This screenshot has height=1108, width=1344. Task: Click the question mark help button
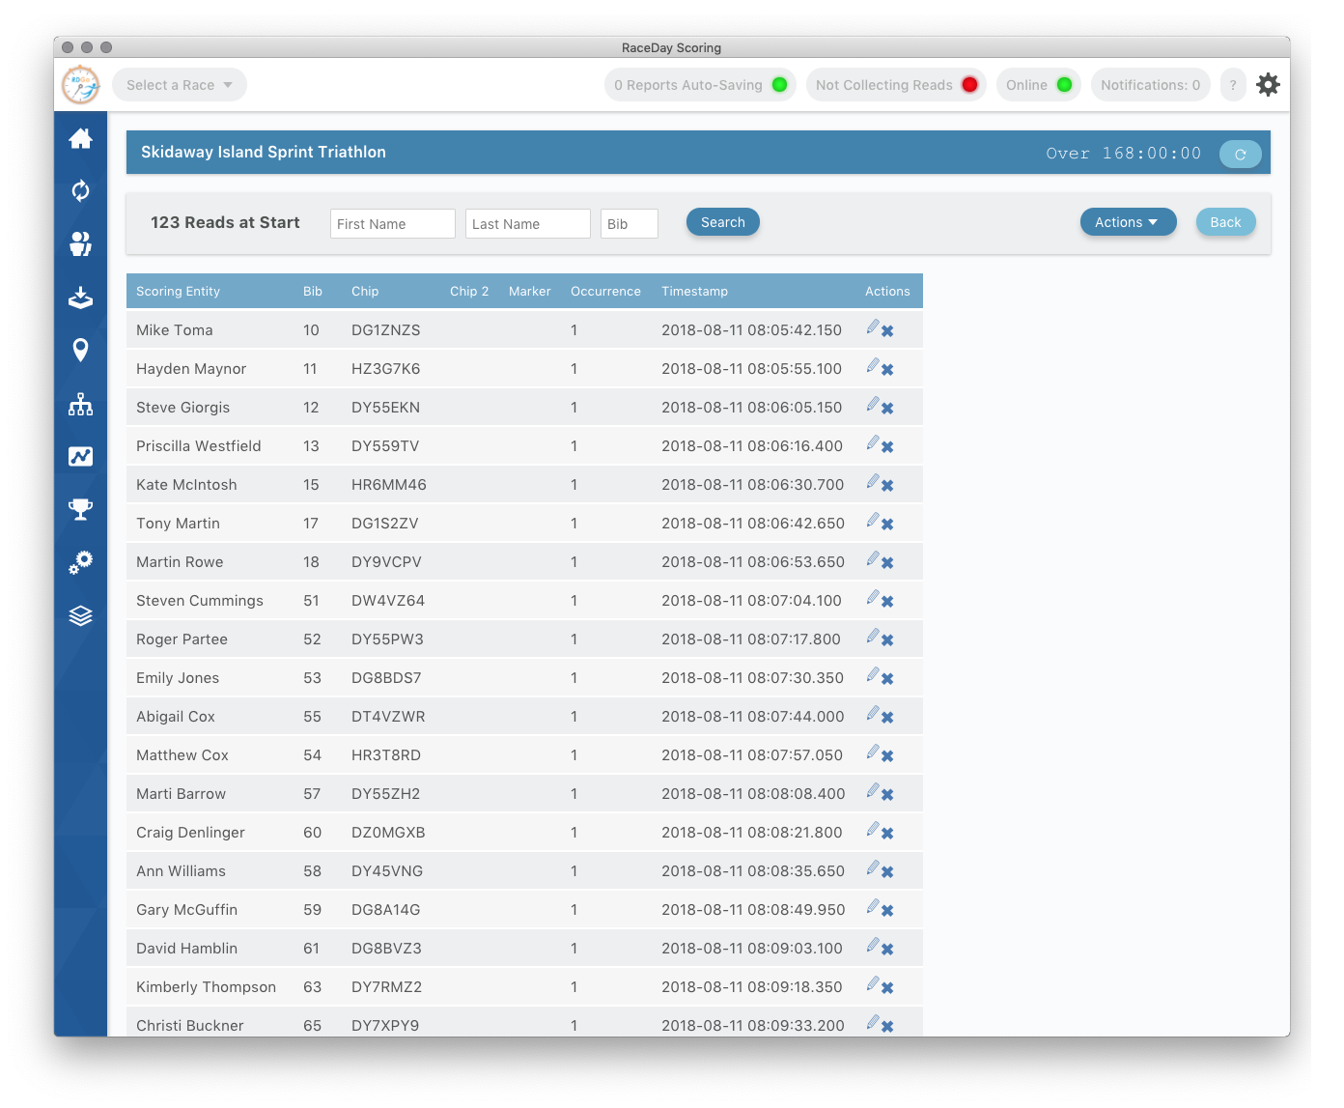1233,85
